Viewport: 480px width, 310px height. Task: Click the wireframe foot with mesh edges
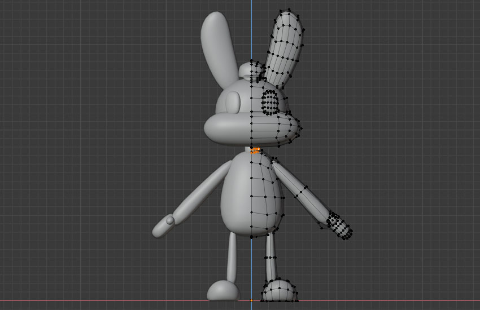[x=279, y=291]
